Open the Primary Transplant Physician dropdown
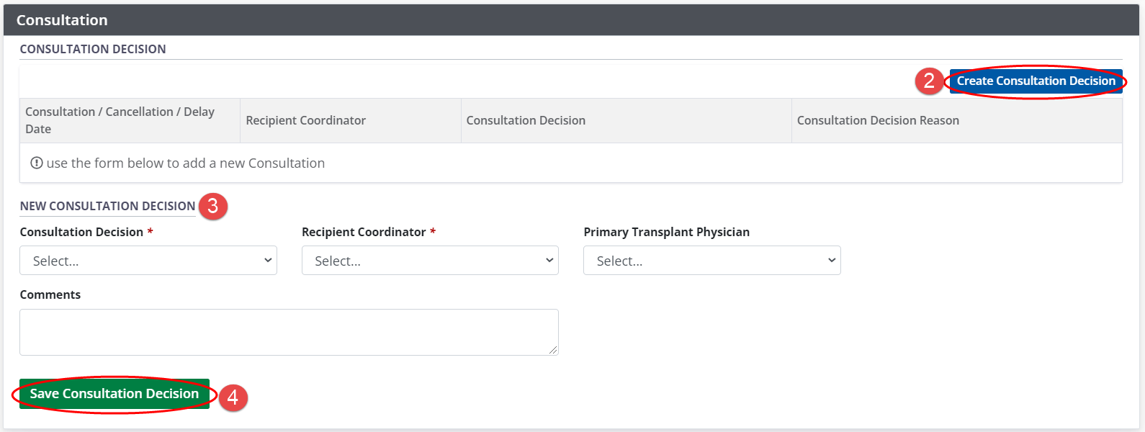This screenshot has height=432, width=1145. click(x=711, y=261)
